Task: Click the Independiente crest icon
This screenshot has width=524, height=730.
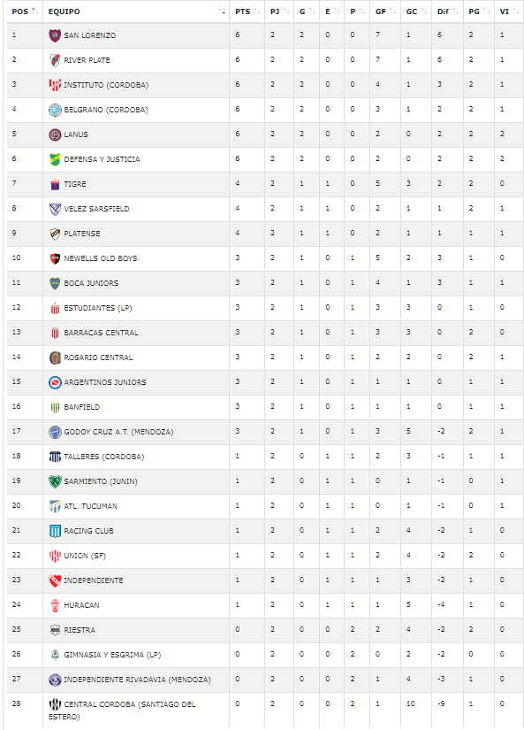Action: point(55,580)
